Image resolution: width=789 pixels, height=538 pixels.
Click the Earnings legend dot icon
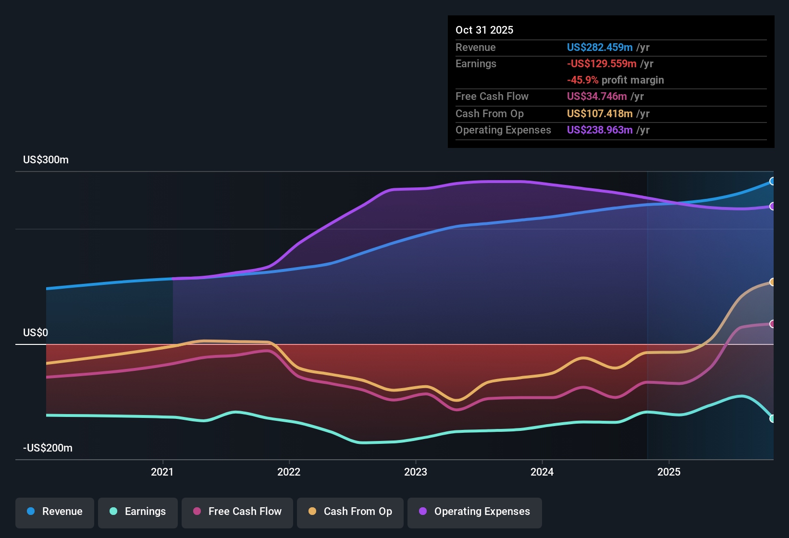coord(113,512)
